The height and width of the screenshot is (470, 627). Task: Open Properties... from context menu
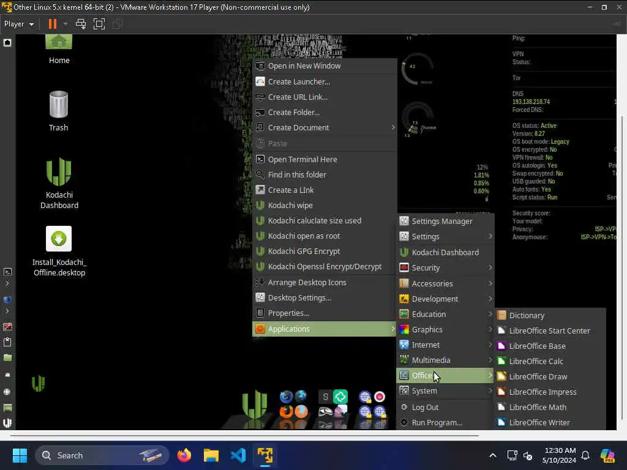click(325, 313)
